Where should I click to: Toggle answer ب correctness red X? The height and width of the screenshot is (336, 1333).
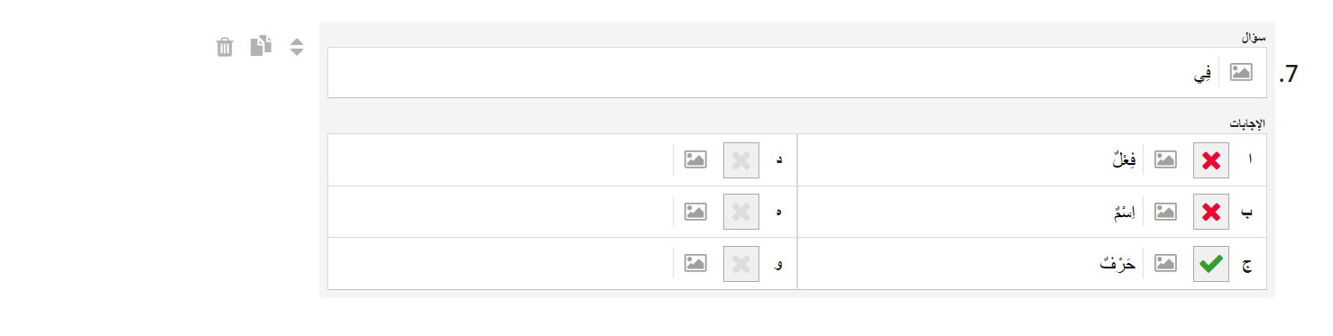click(x=1211, y=212)
